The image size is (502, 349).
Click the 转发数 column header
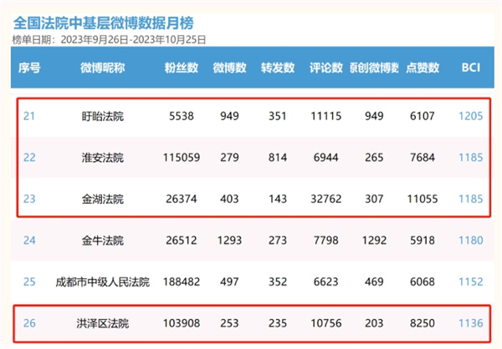278,68
